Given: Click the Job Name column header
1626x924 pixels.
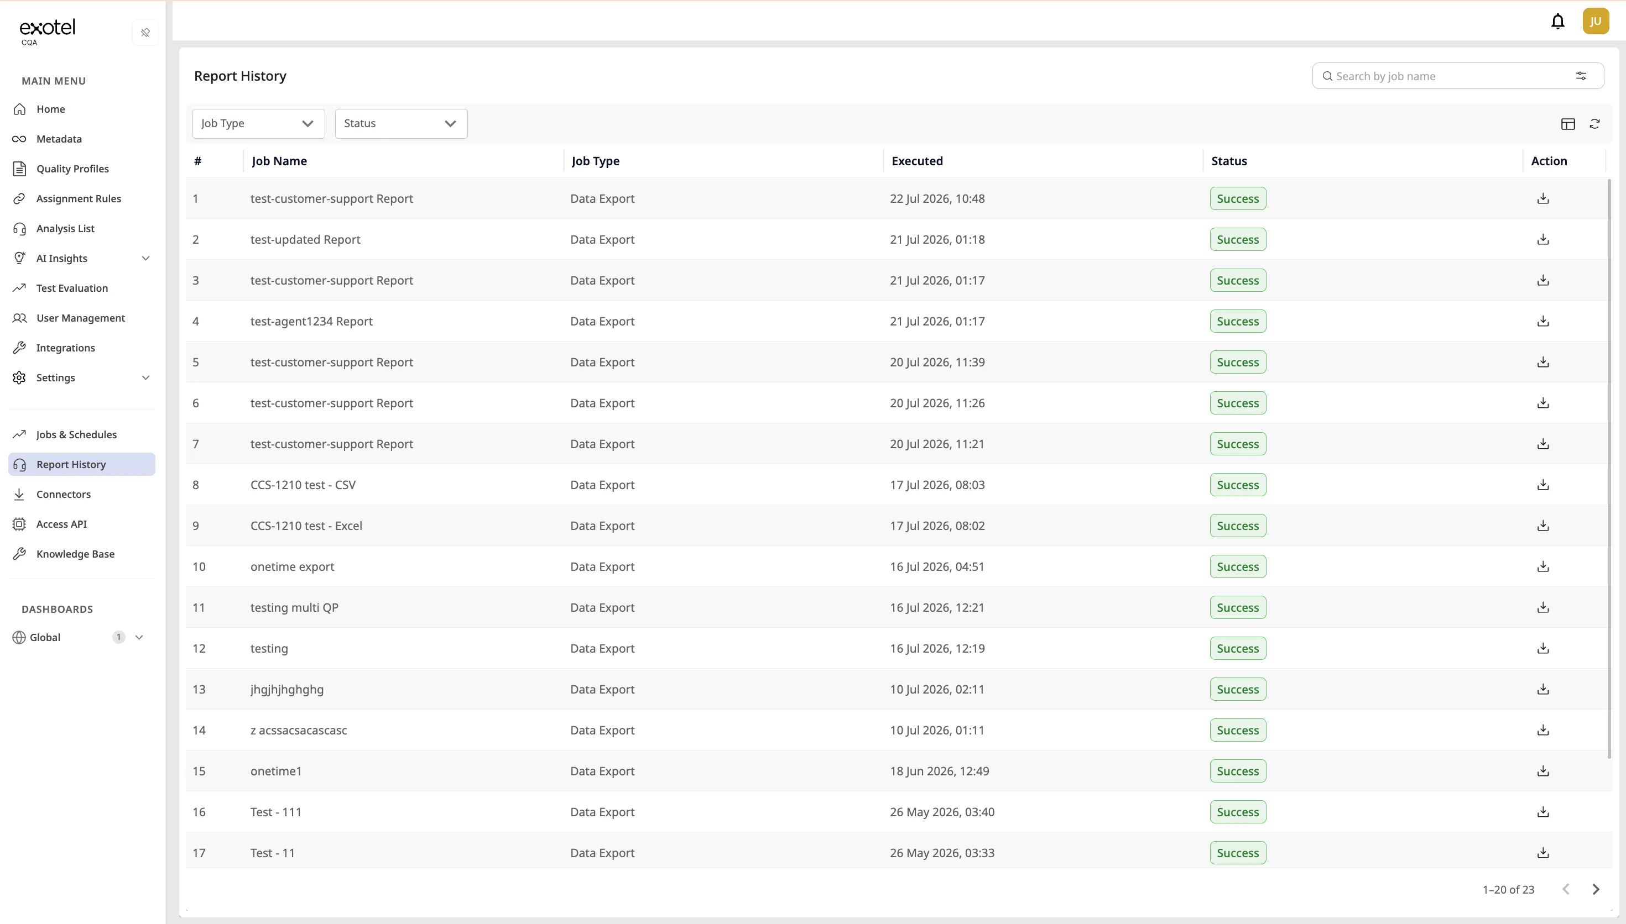Looking at the screenshot, I should pyautogui.click(x=279, y=161).
